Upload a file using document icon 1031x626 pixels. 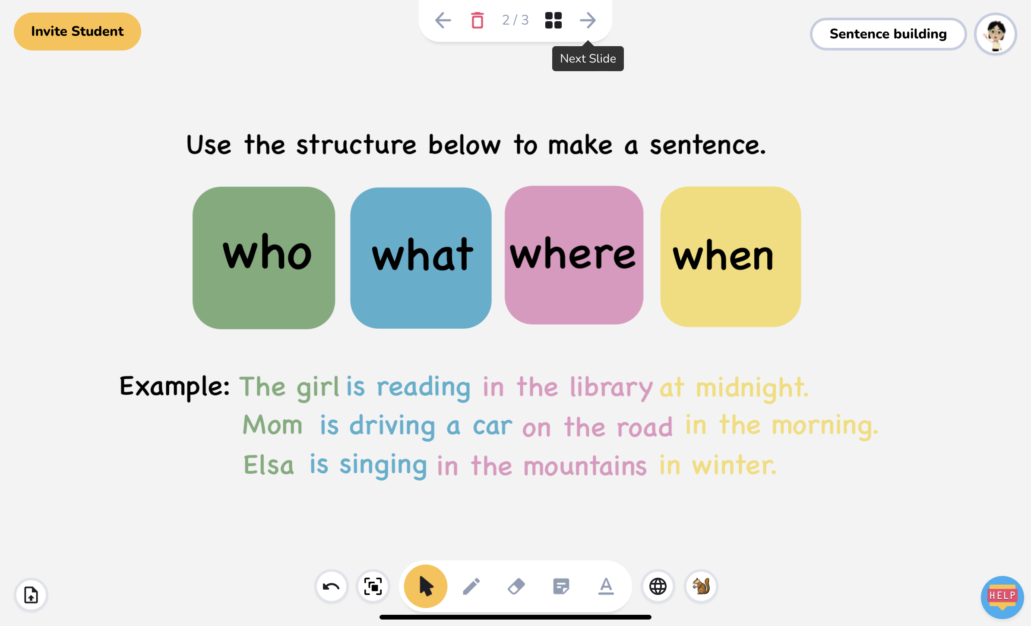coord(31,595)
